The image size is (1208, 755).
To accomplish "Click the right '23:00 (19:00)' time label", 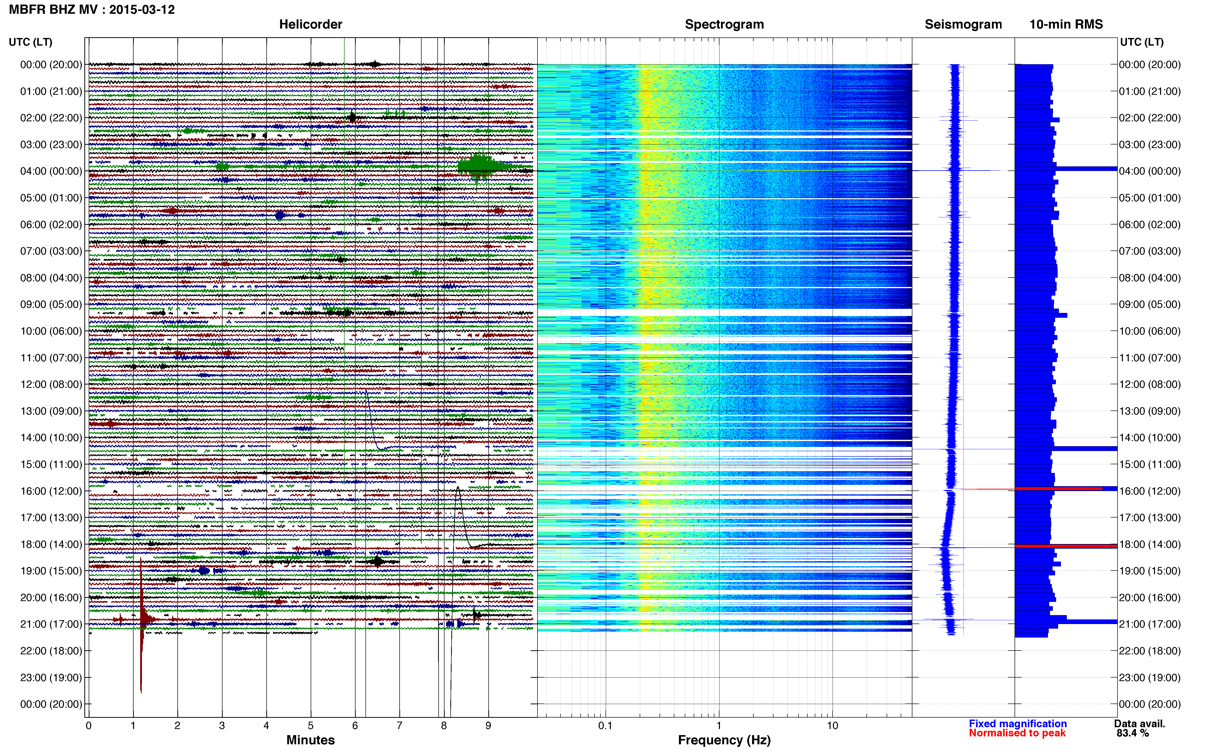I will pos(1150,678).
